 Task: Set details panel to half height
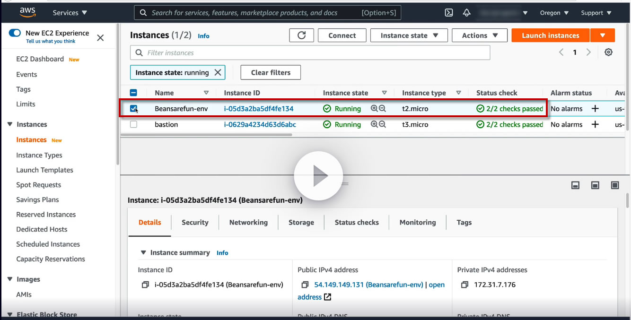click(x=595, y=185)
